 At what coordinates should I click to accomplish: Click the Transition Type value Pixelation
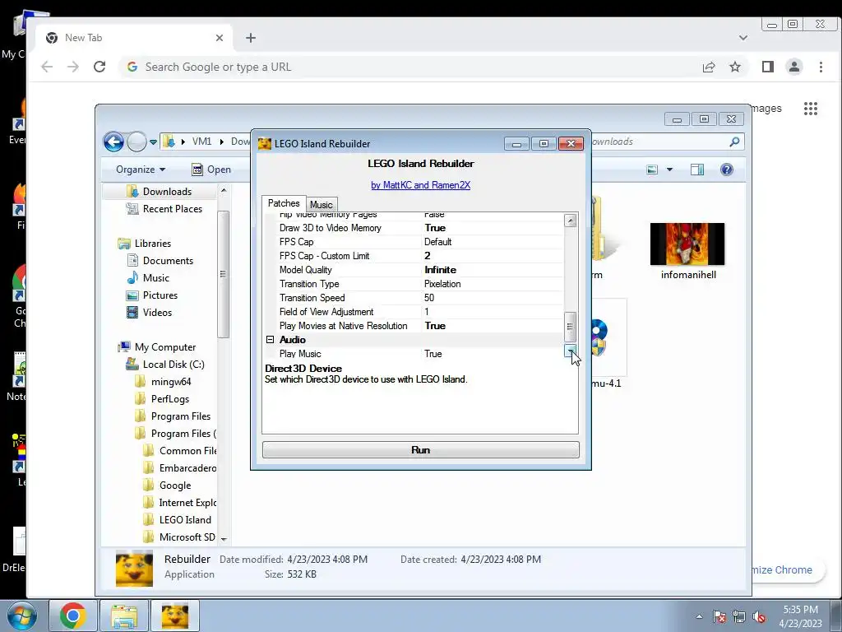pyautogui.click(x=442, y=284)
